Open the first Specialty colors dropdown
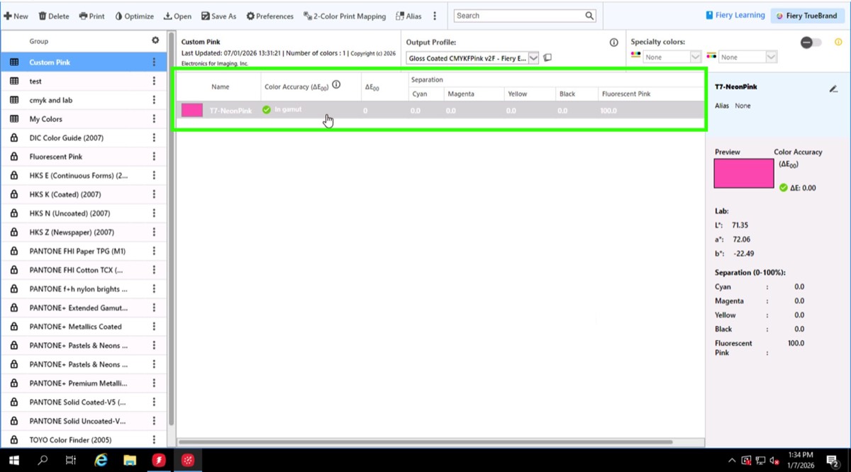Screen dimensions: 851x472 [x=695, y=57]
